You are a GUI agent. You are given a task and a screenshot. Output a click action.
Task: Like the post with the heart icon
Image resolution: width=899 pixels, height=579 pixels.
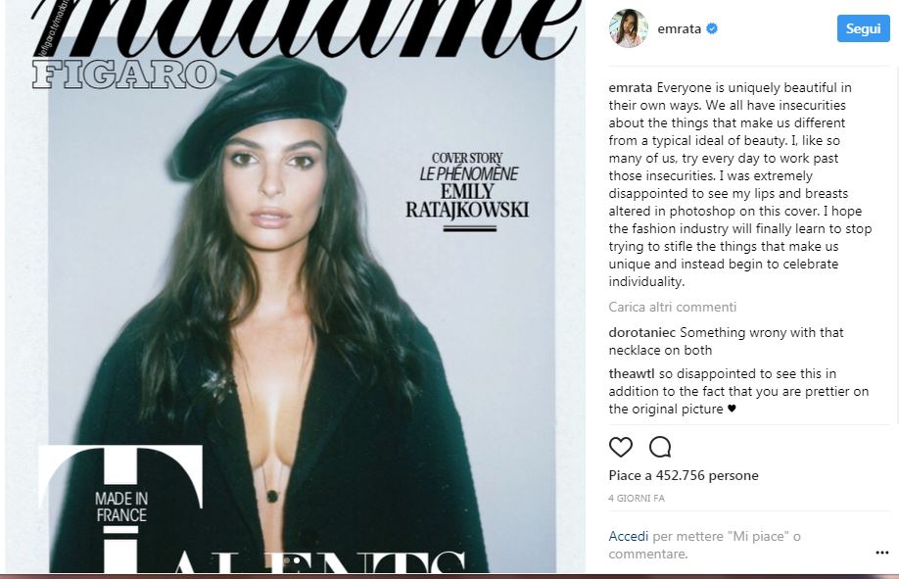[x=620, y=447]
